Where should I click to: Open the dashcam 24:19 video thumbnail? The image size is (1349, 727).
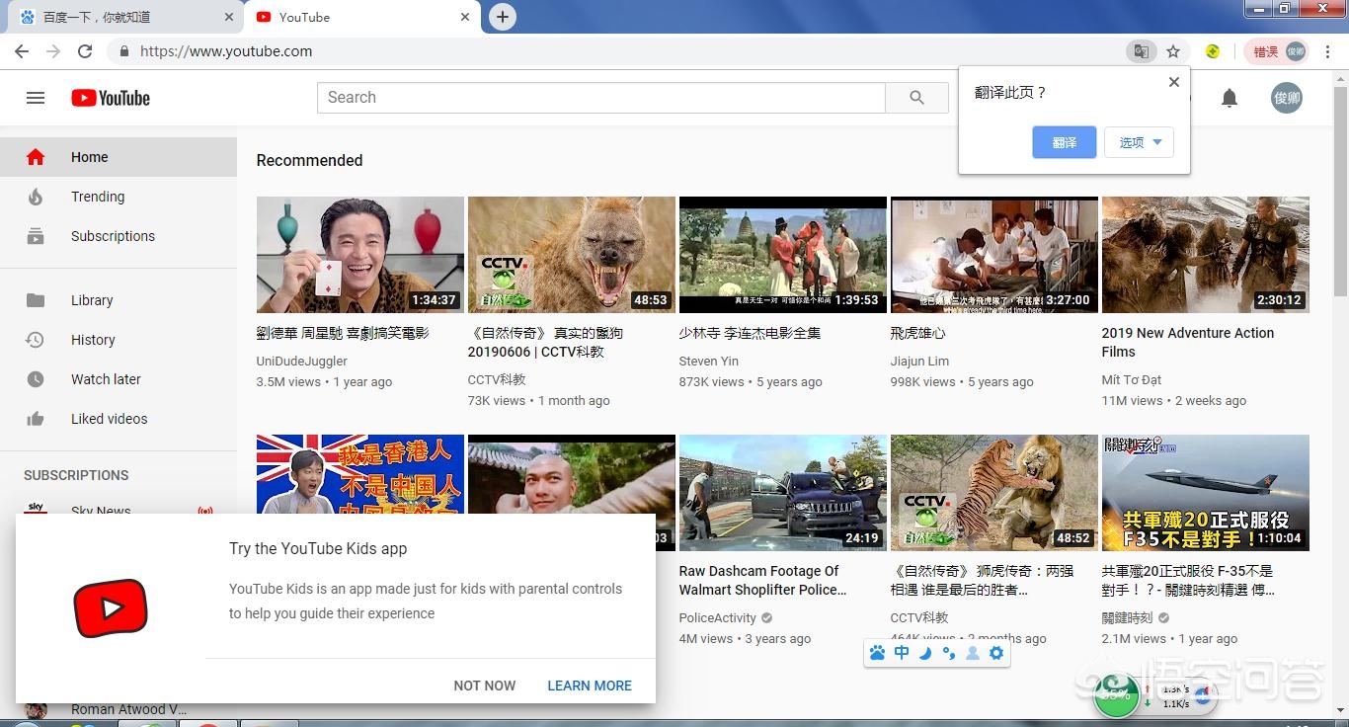coord(783,493)
